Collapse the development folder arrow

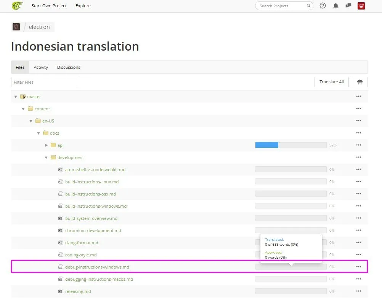[46, 157]
